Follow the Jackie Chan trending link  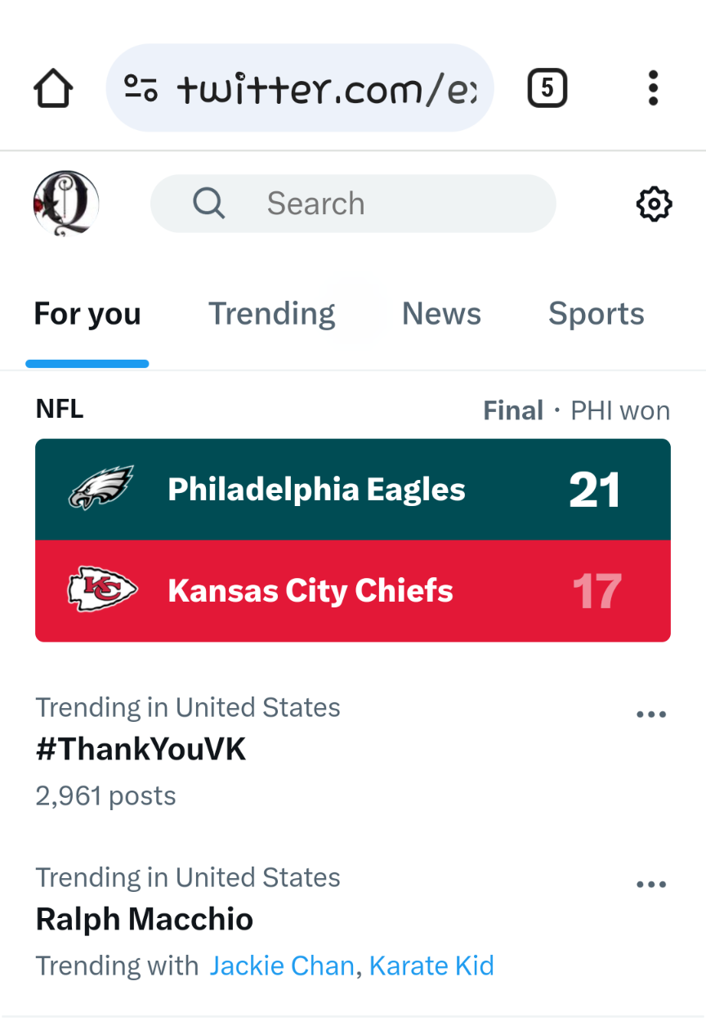pos(281,966)
